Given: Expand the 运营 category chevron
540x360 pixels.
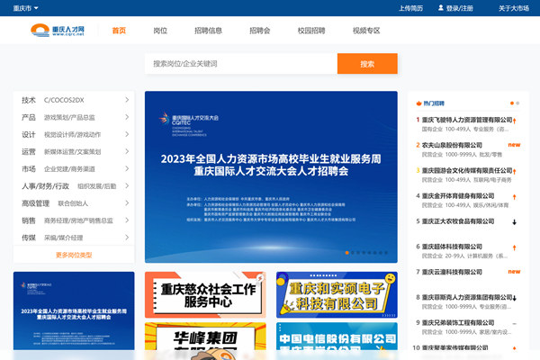Looking at the screenshot, I should [127, 151].
